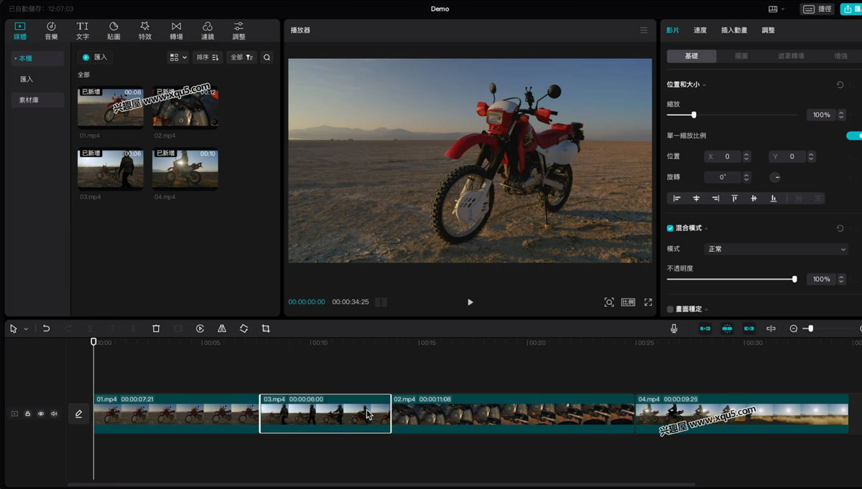Click the player menu hamburger icon
The width and height of the screenshot is (862, 489).
click(644, 30)
